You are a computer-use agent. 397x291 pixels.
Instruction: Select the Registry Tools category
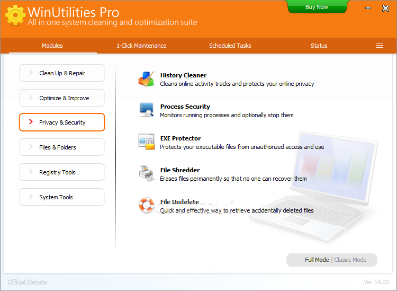[62, 172]
